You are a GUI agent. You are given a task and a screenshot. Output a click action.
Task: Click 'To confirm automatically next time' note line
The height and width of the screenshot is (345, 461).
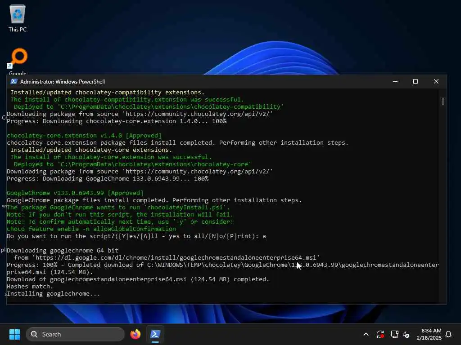coord(120,222)
